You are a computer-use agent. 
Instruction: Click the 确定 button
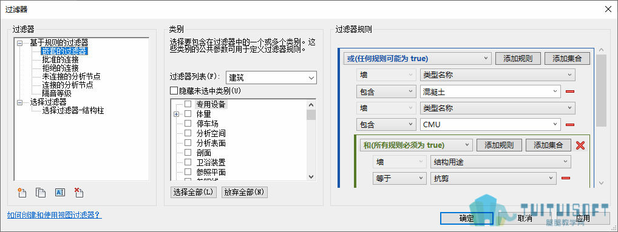pyautogui.click(x=467, y=218)
